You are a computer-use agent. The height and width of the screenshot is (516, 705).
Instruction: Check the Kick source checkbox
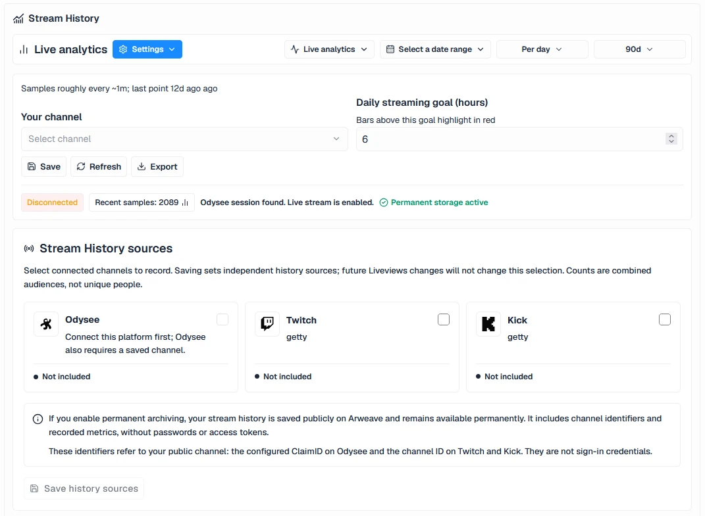coord(665,319)
